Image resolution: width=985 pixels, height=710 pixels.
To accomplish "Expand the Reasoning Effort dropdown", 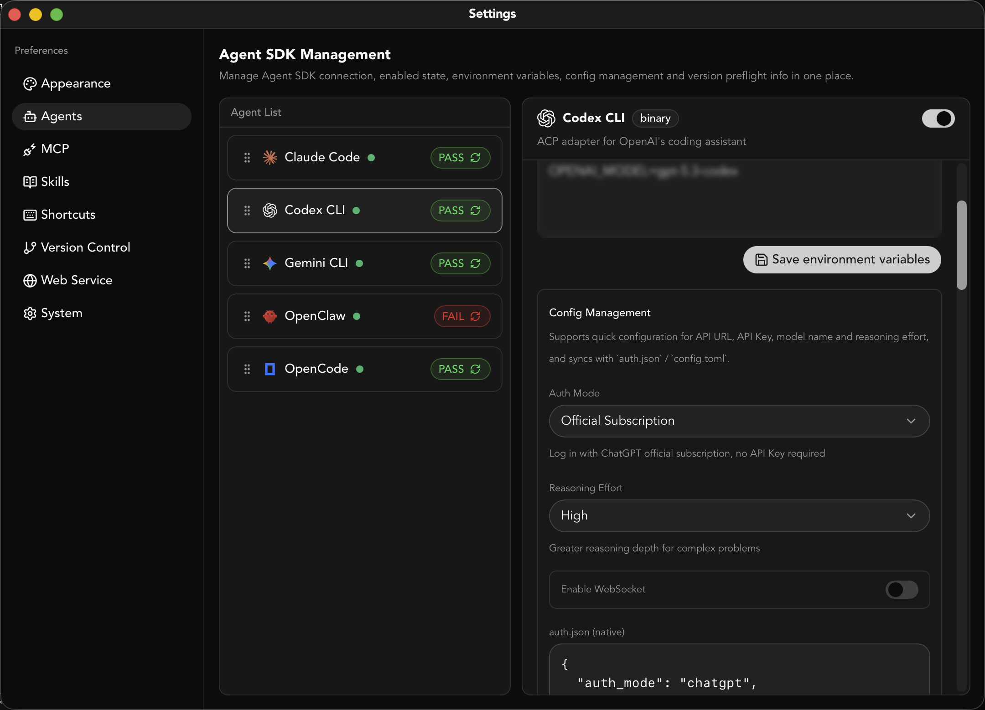I will [739, 516].
